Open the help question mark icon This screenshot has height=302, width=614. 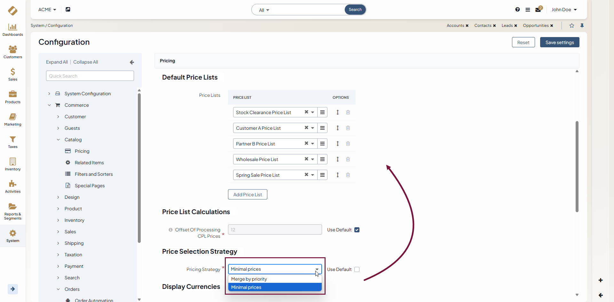(x=517, y=10)
